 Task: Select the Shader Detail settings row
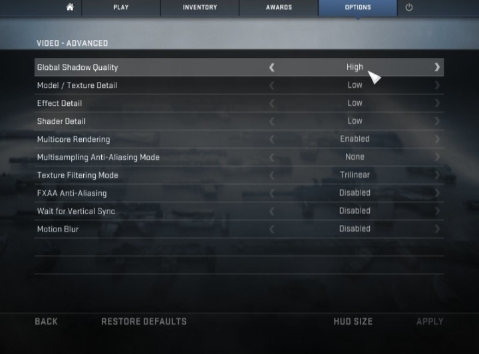(x=239, y=121)
